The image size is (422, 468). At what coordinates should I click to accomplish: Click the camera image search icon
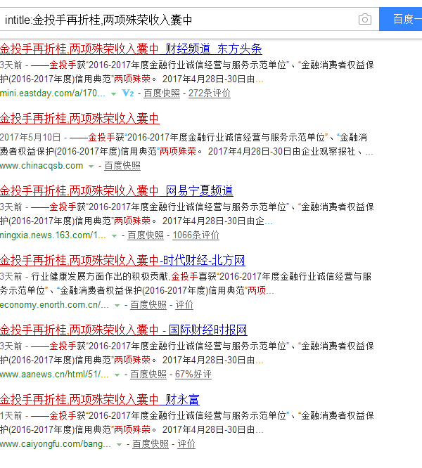coord(364,20)
